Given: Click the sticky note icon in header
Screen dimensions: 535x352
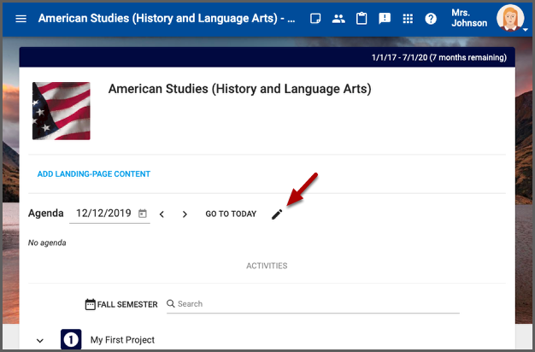Looking at the screenshot, I should point(315,19).
